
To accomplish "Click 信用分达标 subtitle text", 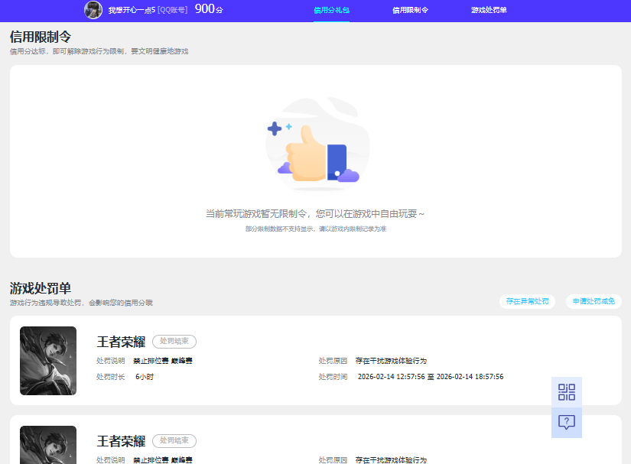I will point(99,51).
